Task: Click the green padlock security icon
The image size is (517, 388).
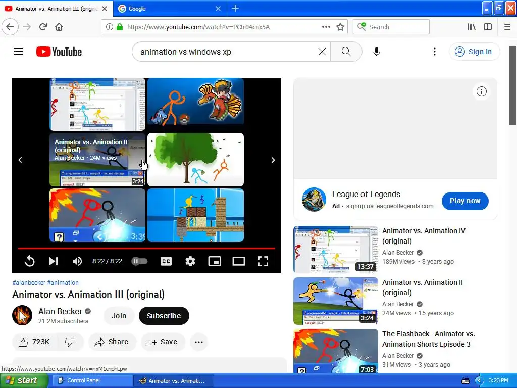Action: point(120,27)
